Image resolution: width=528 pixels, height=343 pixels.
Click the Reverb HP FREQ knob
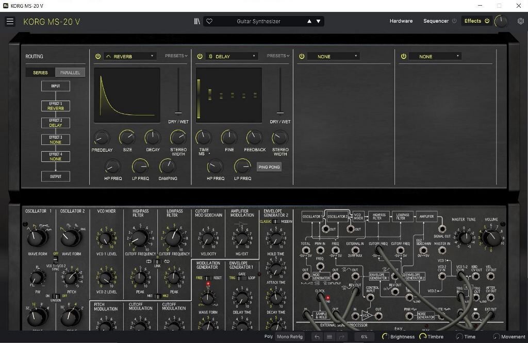[112, 167]
